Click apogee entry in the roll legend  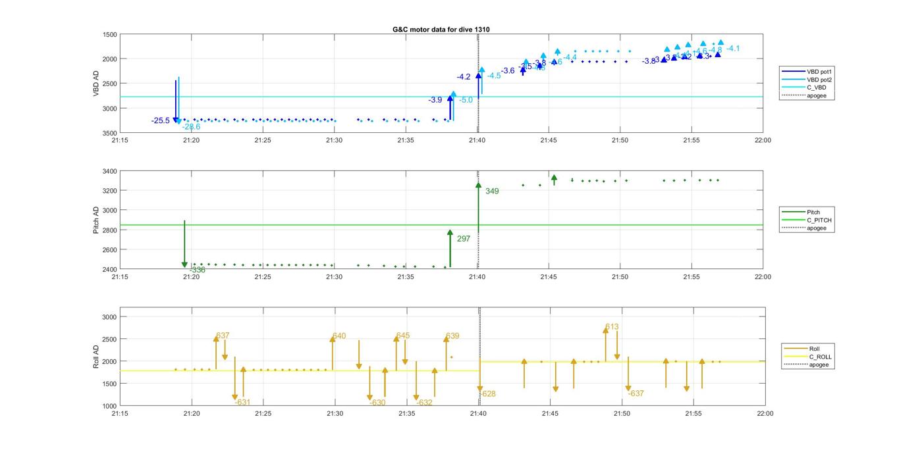pyautogui.click(x=819, y=365)
